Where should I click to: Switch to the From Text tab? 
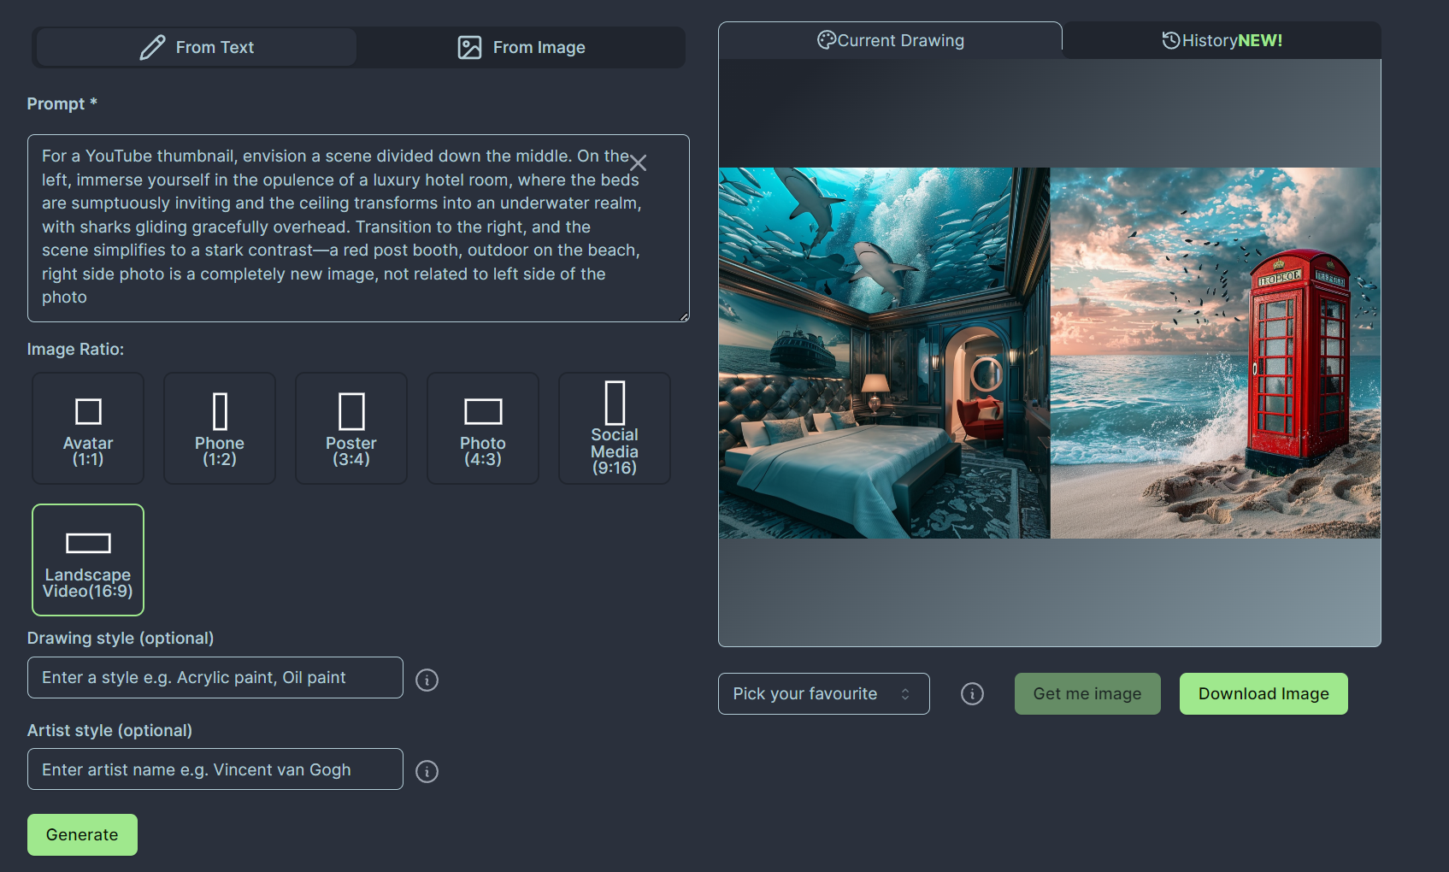tap(197, 47)
